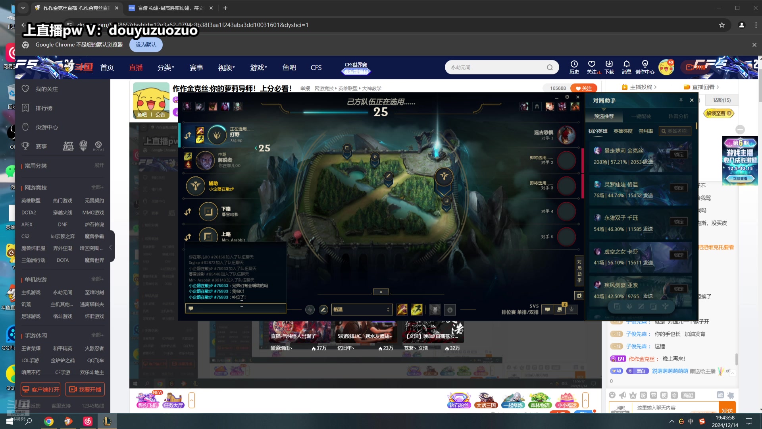Click the rune edit pencil icon
This screenshot has width=762, height=429.
point(323,309)
